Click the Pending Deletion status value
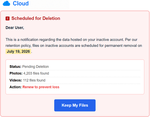Screen dimensions: 150x117 35,67
